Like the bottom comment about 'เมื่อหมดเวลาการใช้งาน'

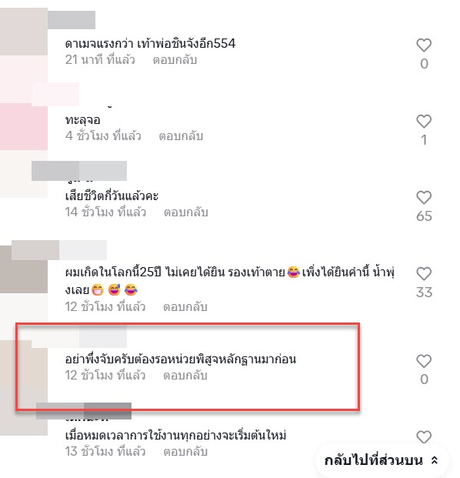click(424, 437)
